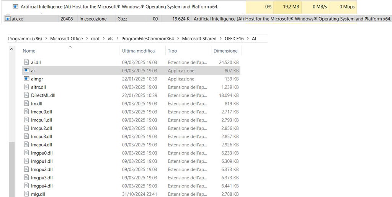Click ai.exe process name in details
Image resolution: width=392 pixels, height=197 pixels.
coord(17,19)
